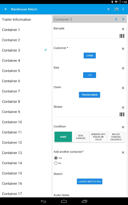Launch the Sketch Pad
Image resolution: width=128 pixels, height=205 pixels.
[x=90, y=182]
